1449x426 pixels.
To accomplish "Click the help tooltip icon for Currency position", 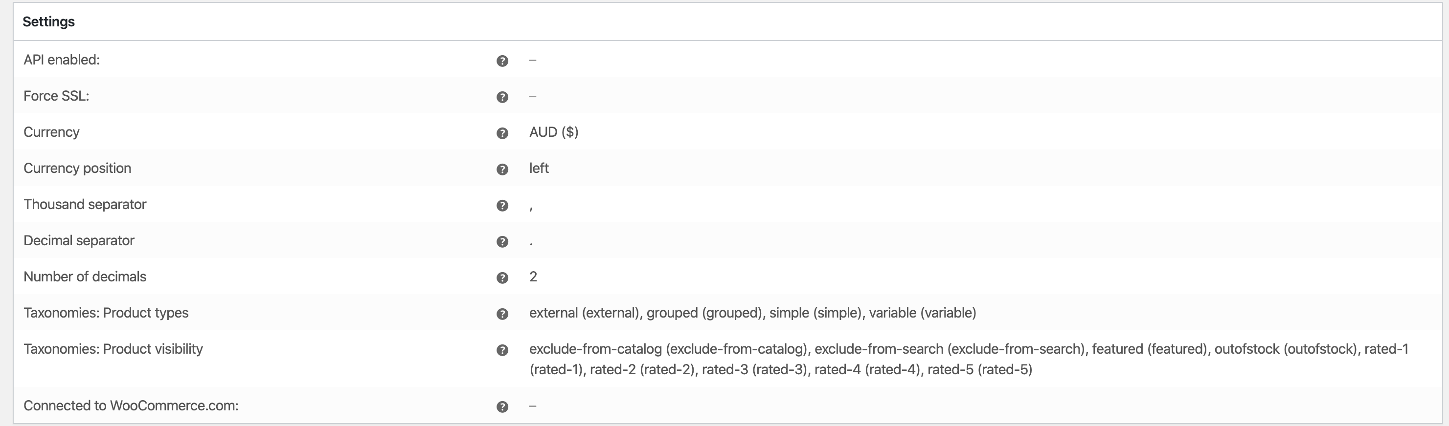I will (x=502, y=169).
